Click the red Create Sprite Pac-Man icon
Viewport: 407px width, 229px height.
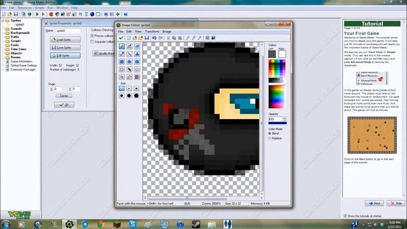[x=51, y=14]
